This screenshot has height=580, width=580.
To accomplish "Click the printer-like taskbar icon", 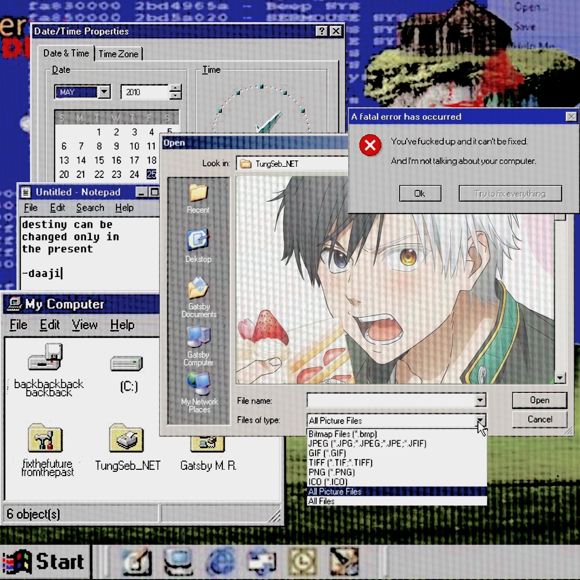I will [x=261, y=563].
